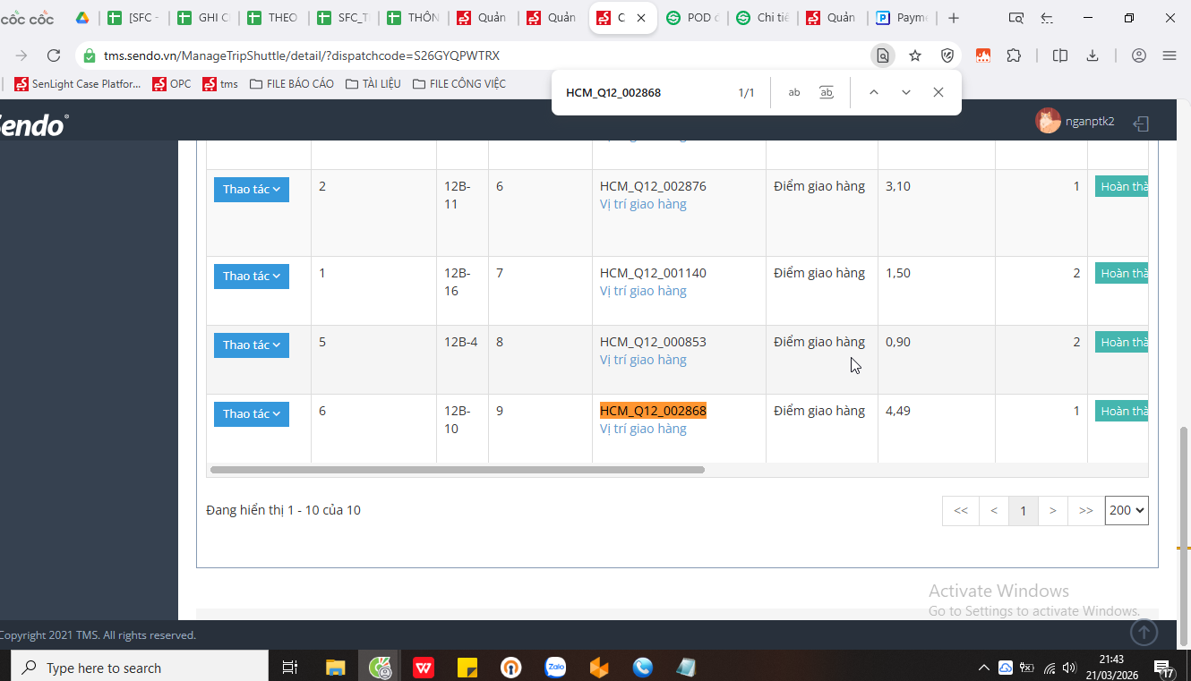Screen dimensions: 1191x681
Task: Close the find-in-page bar
Action: point(938,92)
